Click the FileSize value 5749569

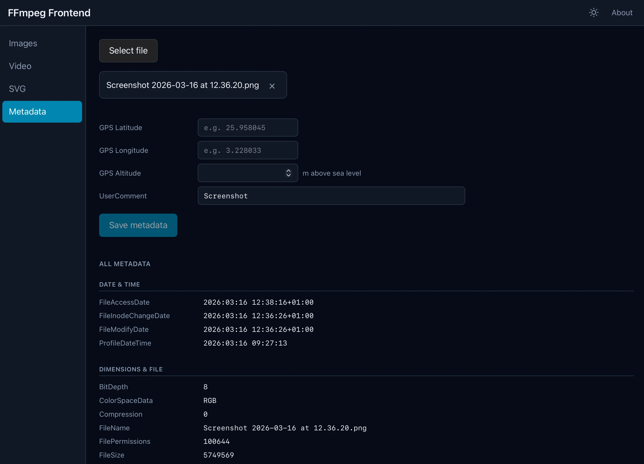point(218,455)
